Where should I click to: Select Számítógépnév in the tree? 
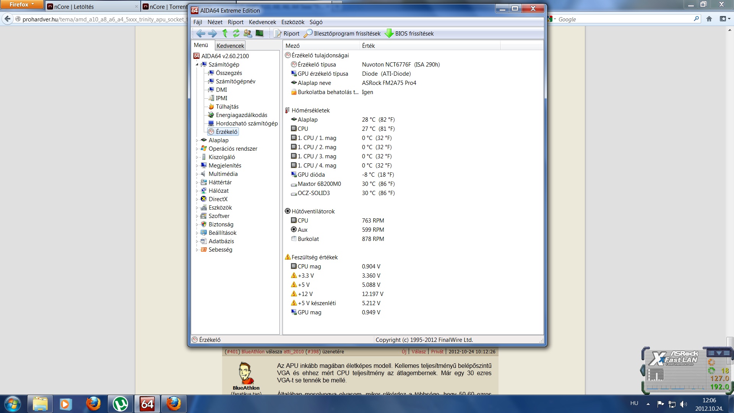pos(235,81)
